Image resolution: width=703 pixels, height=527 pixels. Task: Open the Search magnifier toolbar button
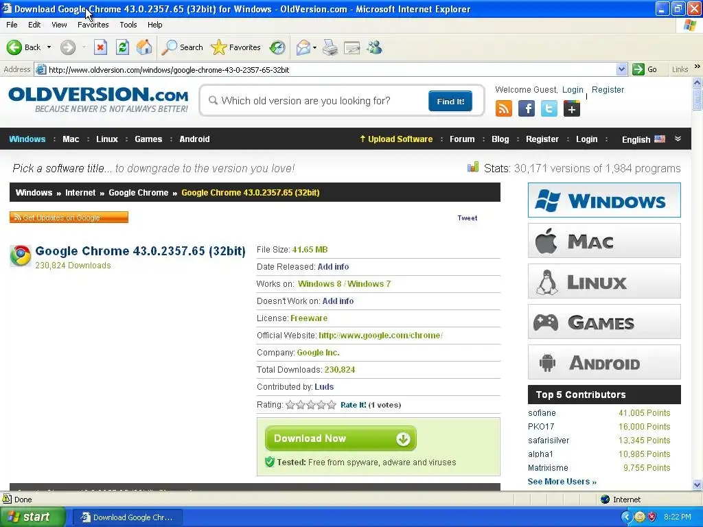coord(182,47)
